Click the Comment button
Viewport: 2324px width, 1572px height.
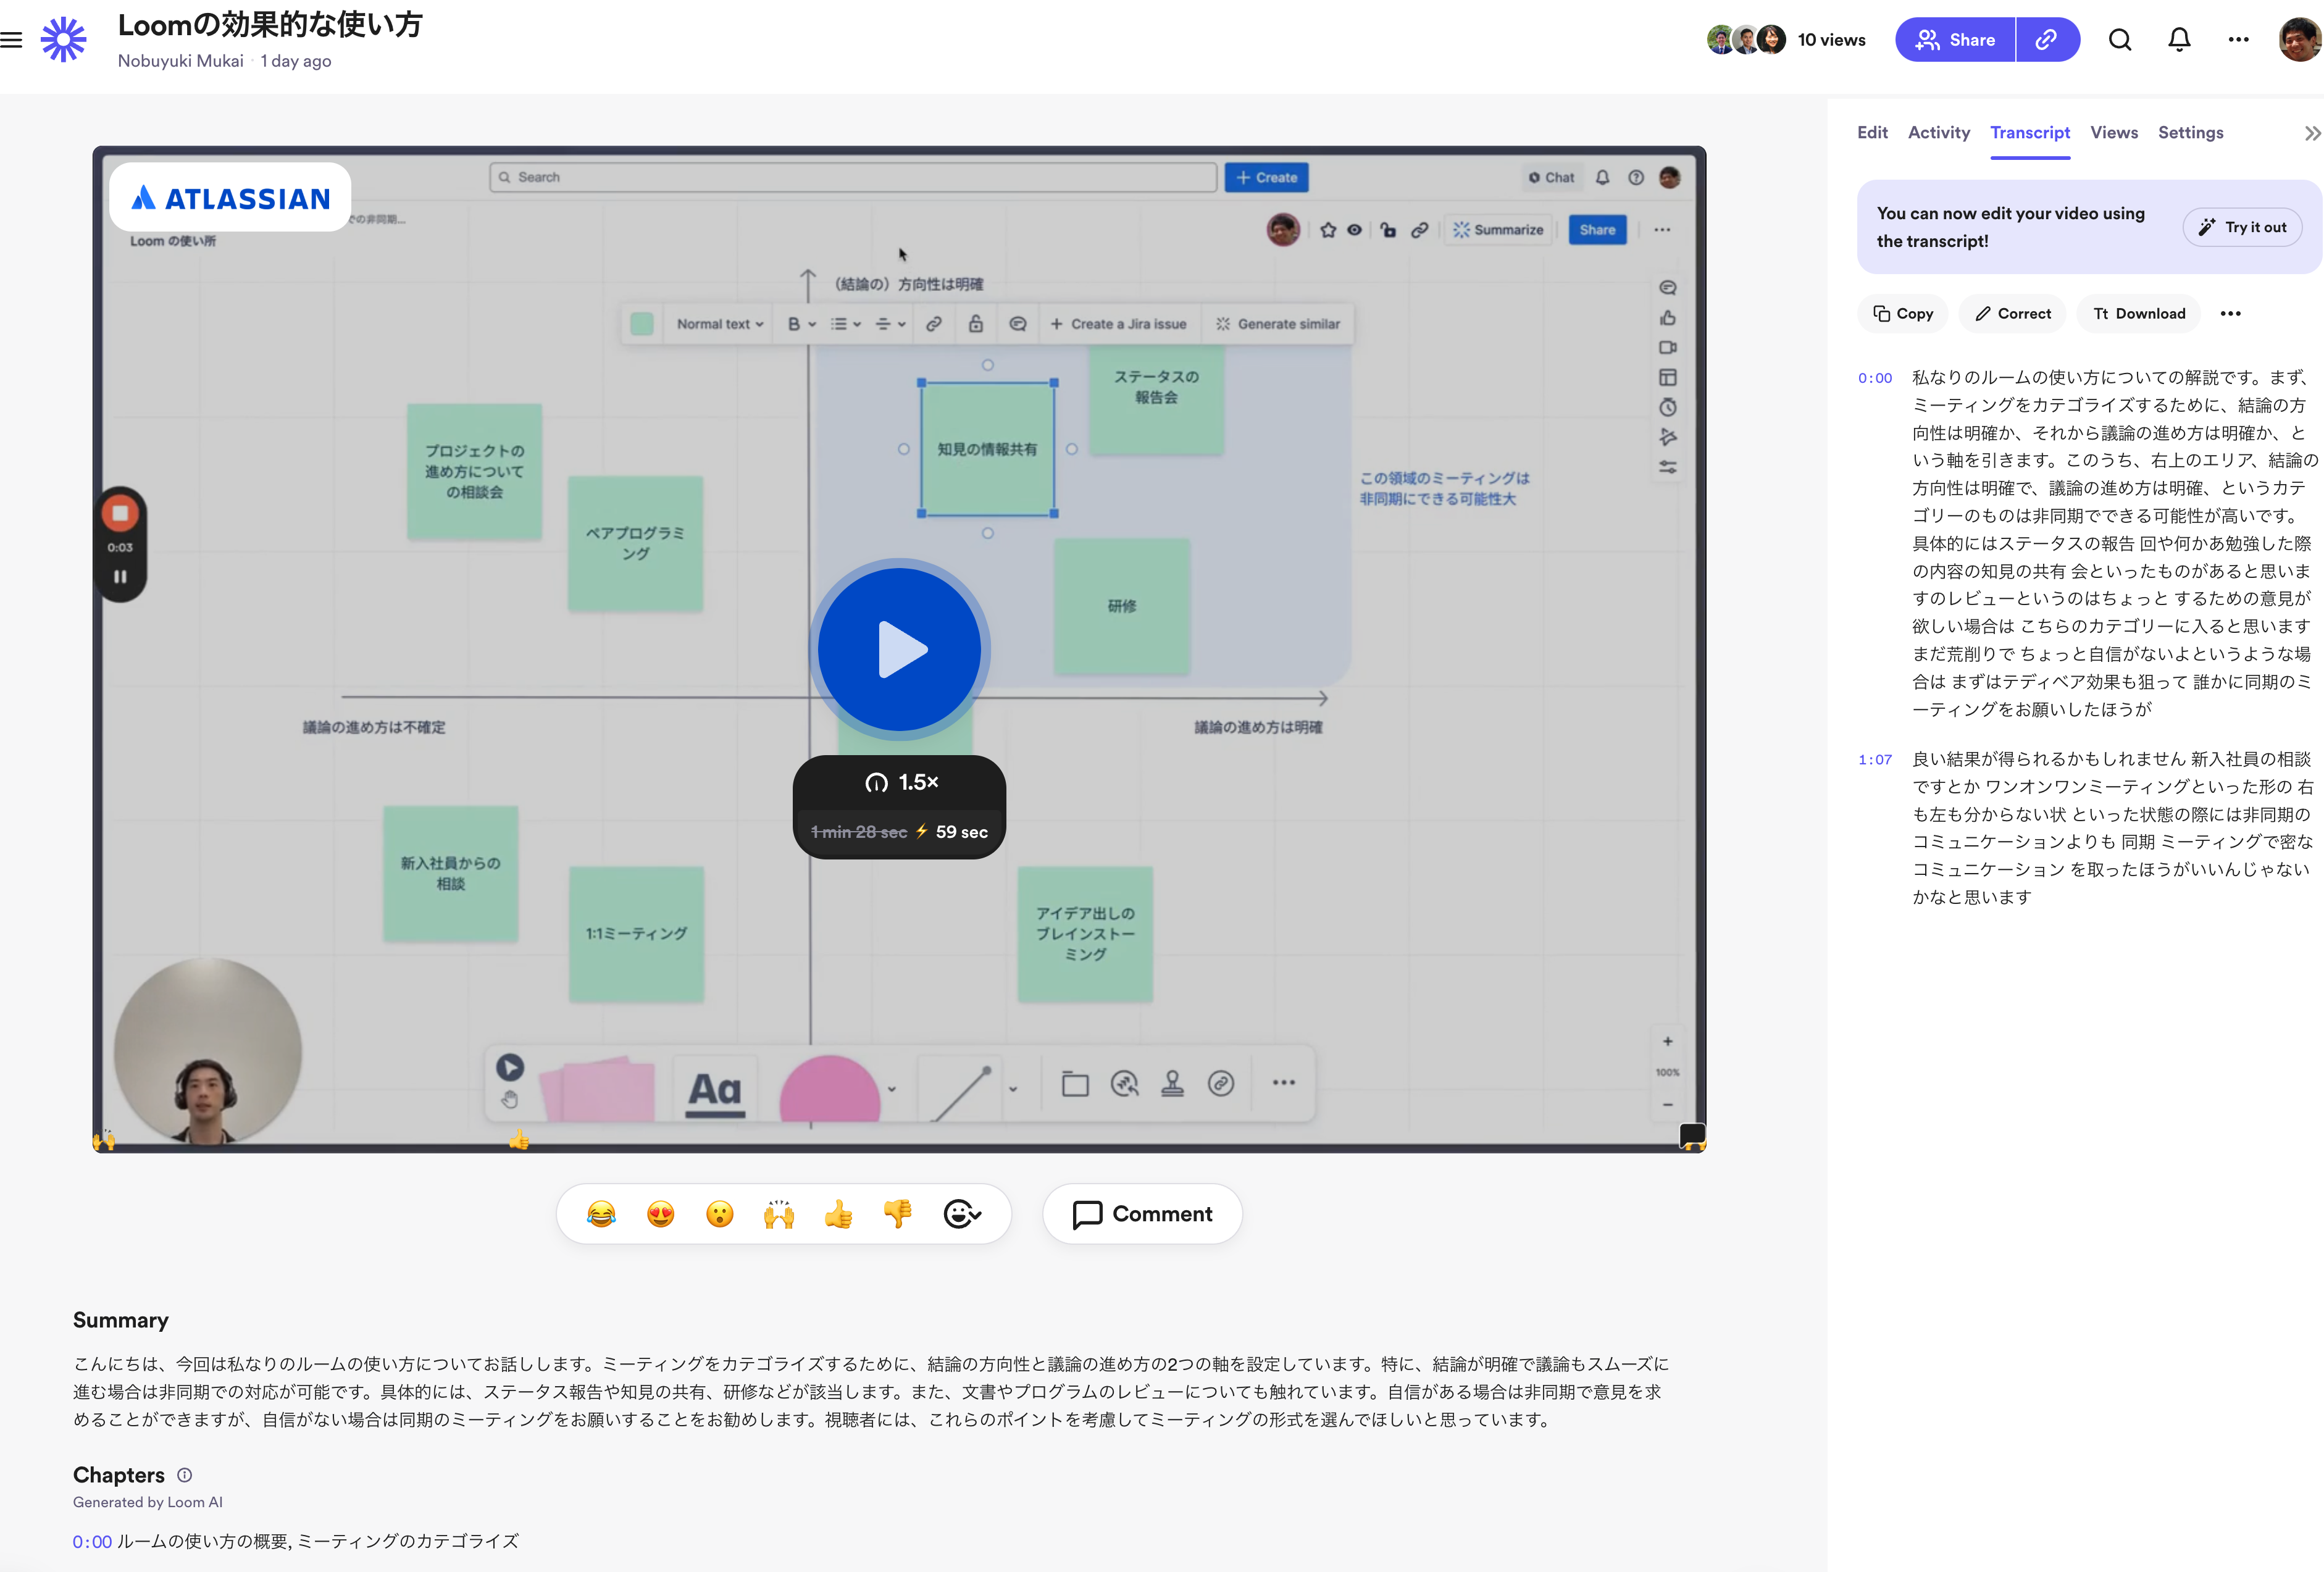[x=1142, y=1214]
